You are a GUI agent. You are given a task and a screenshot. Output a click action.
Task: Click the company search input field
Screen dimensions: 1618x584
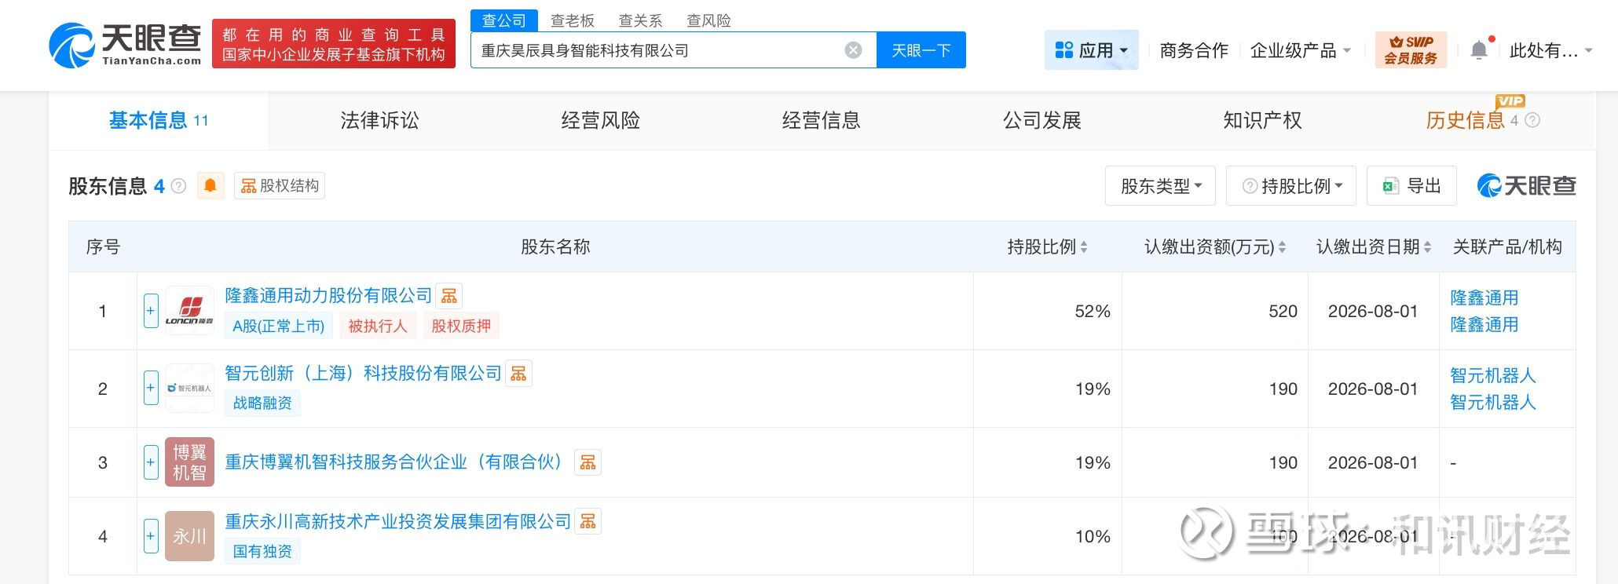coord(660,50)
